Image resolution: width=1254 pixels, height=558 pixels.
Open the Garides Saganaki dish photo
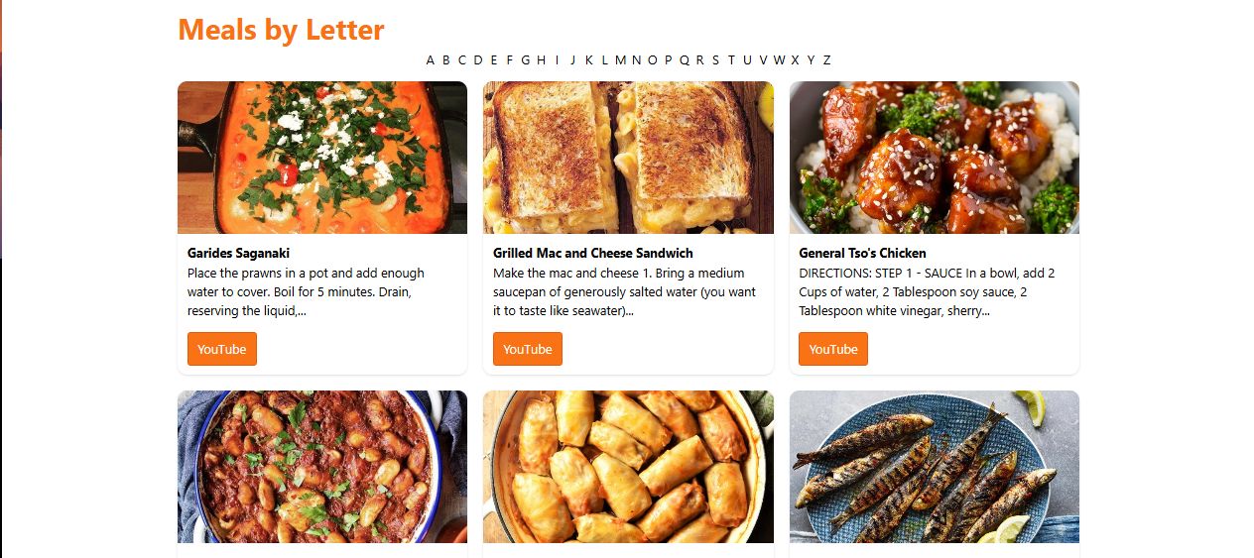click(x=322, y=158)
